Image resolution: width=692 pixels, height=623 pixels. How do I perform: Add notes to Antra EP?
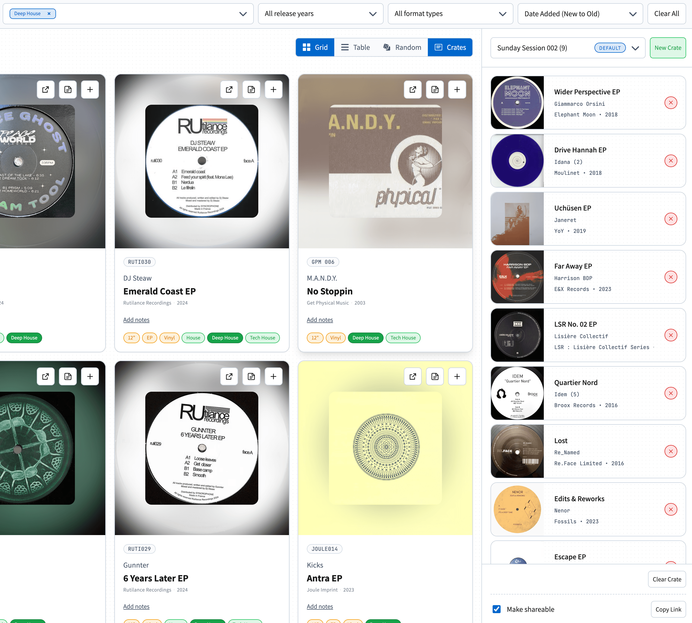pyautogui.click(x=320, y=606)
